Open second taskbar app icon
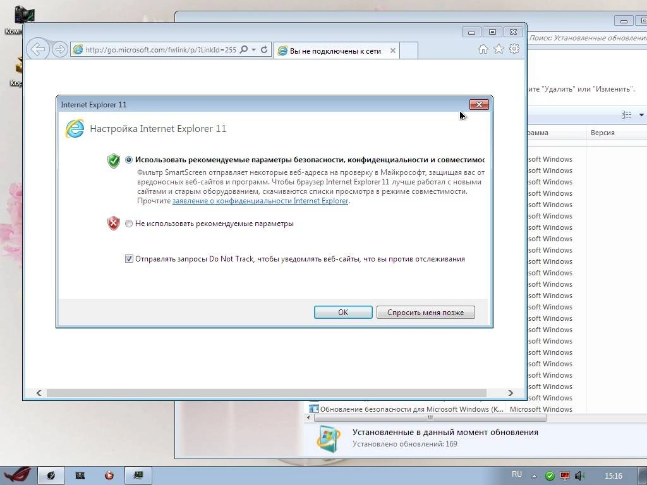 point(80,476)
